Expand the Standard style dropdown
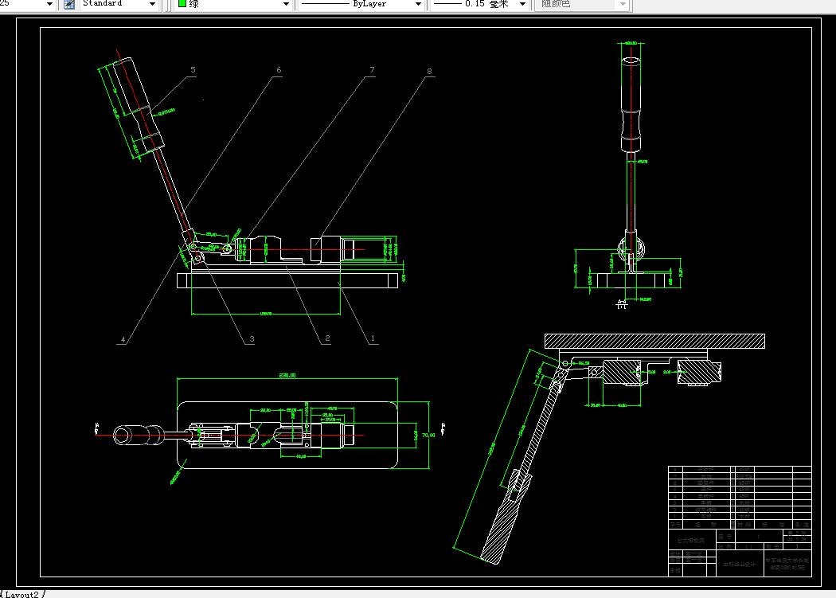This screenshot has width=836, height=598. point(154,5)
